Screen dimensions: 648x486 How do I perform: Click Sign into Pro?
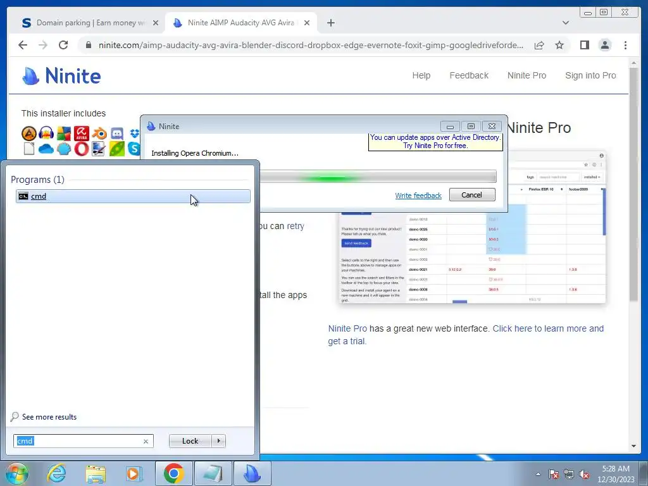[x=590, y=76]
